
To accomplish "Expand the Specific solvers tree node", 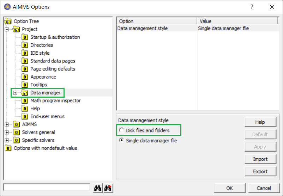I will (x=7, y=140).
